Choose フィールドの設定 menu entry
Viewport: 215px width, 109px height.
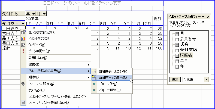pyautogui.click(x=56, y=84)
